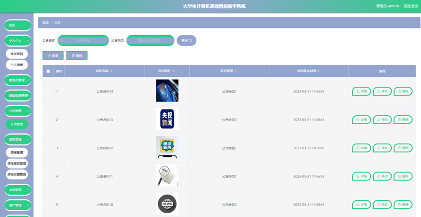The height and width of the screenshot is (217, 421).
Task: Expand the 管理员管理 sidebar group
Action: click(x=18, y=80)
